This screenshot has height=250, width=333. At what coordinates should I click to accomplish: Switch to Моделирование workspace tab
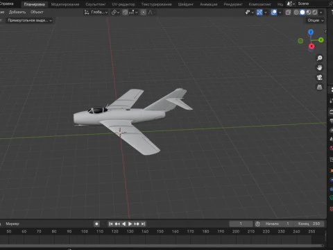[x=65, y=4]
